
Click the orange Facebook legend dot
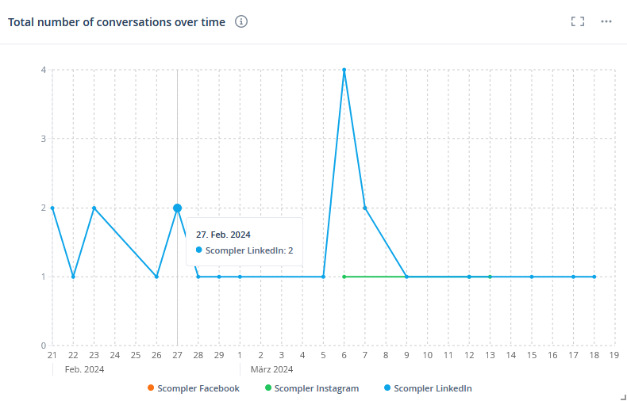pos(151,388)
